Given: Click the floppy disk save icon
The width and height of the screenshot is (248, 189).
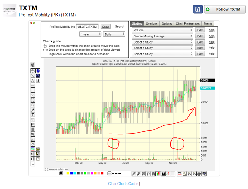Looking at the screenshot, I should click(x=38, y=154).
